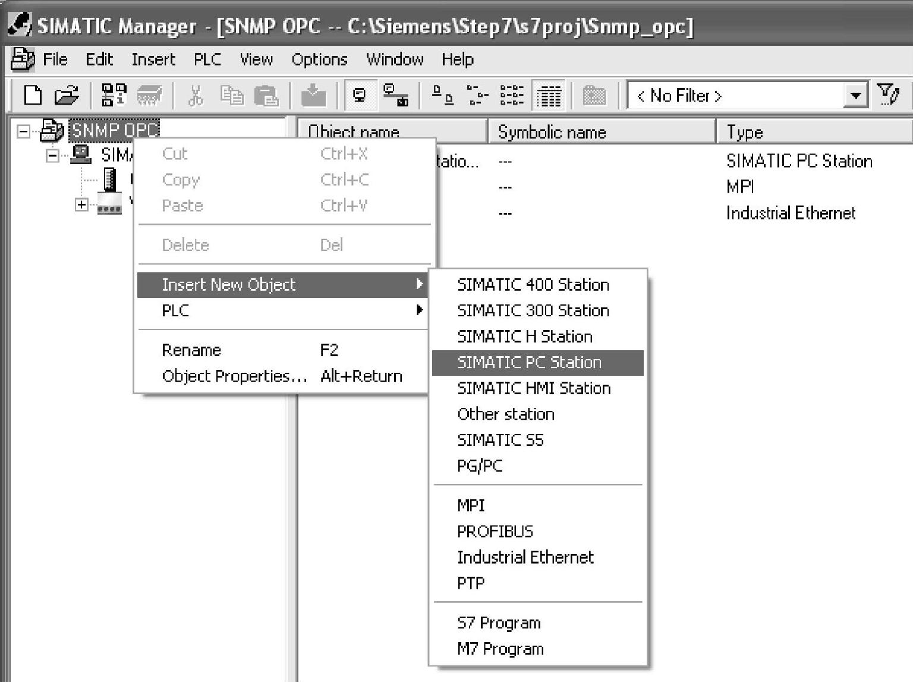Select S7 Program from submenu
913x682 pixels.
pyautogui.click(x=538, y=623)
